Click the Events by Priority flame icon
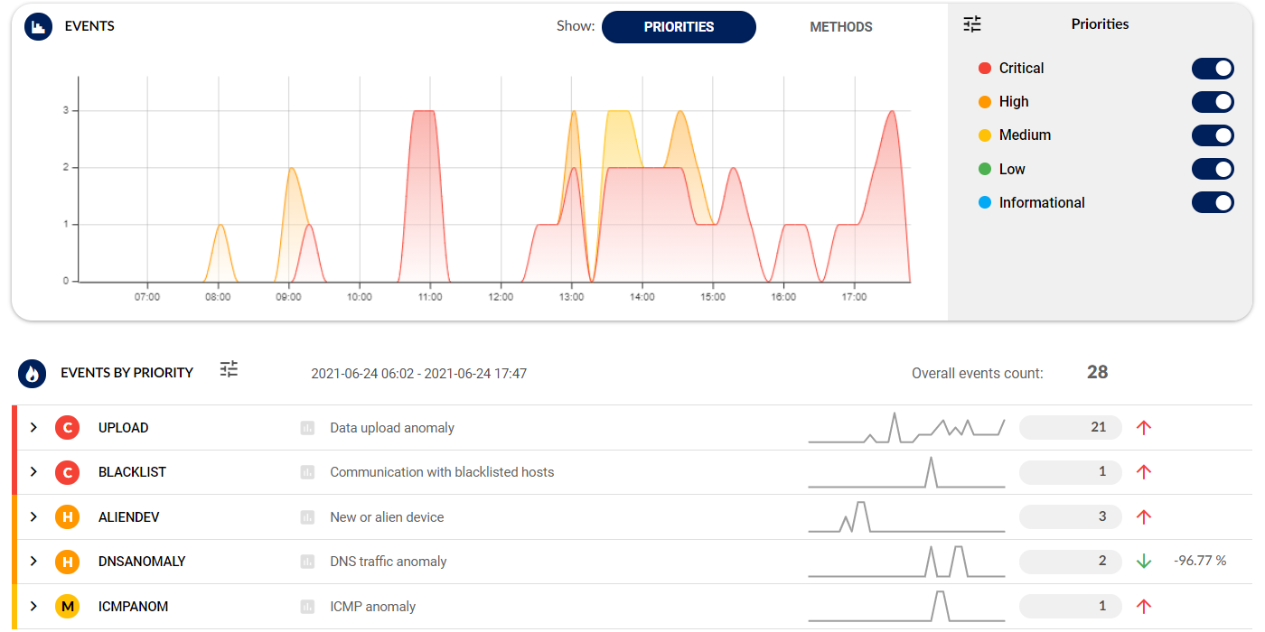This screenshot has width=1265, height=632. tap(33, 373)
